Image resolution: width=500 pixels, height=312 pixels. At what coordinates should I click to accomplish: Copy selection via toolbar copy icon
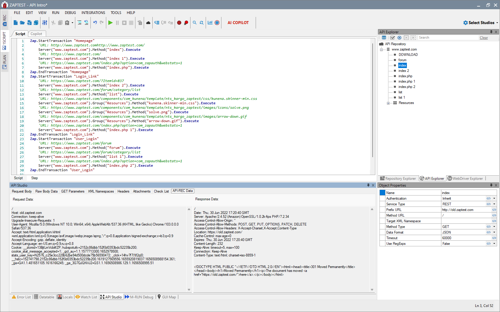click(60, 23)
